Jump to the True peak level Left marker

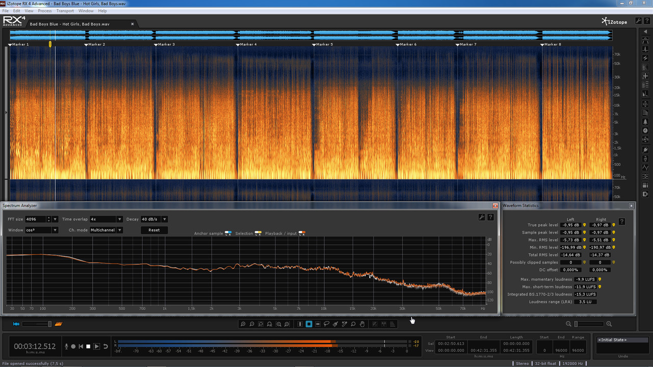584,225
